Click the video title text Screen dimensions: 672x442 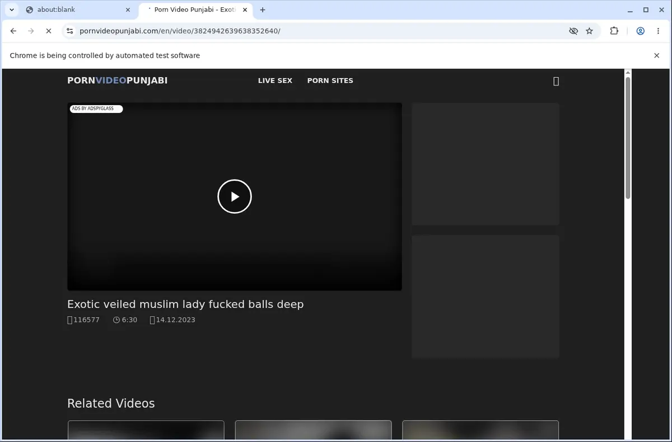pos(185,304)
